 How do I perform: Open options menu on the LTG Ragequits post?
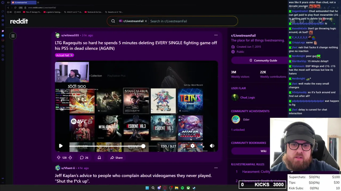coord(216,35)
